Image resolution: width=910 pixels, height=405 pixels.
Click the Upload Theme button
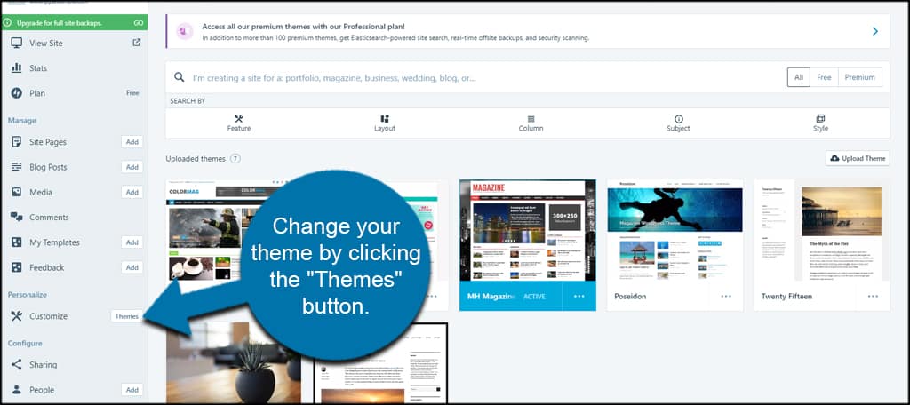858,158
